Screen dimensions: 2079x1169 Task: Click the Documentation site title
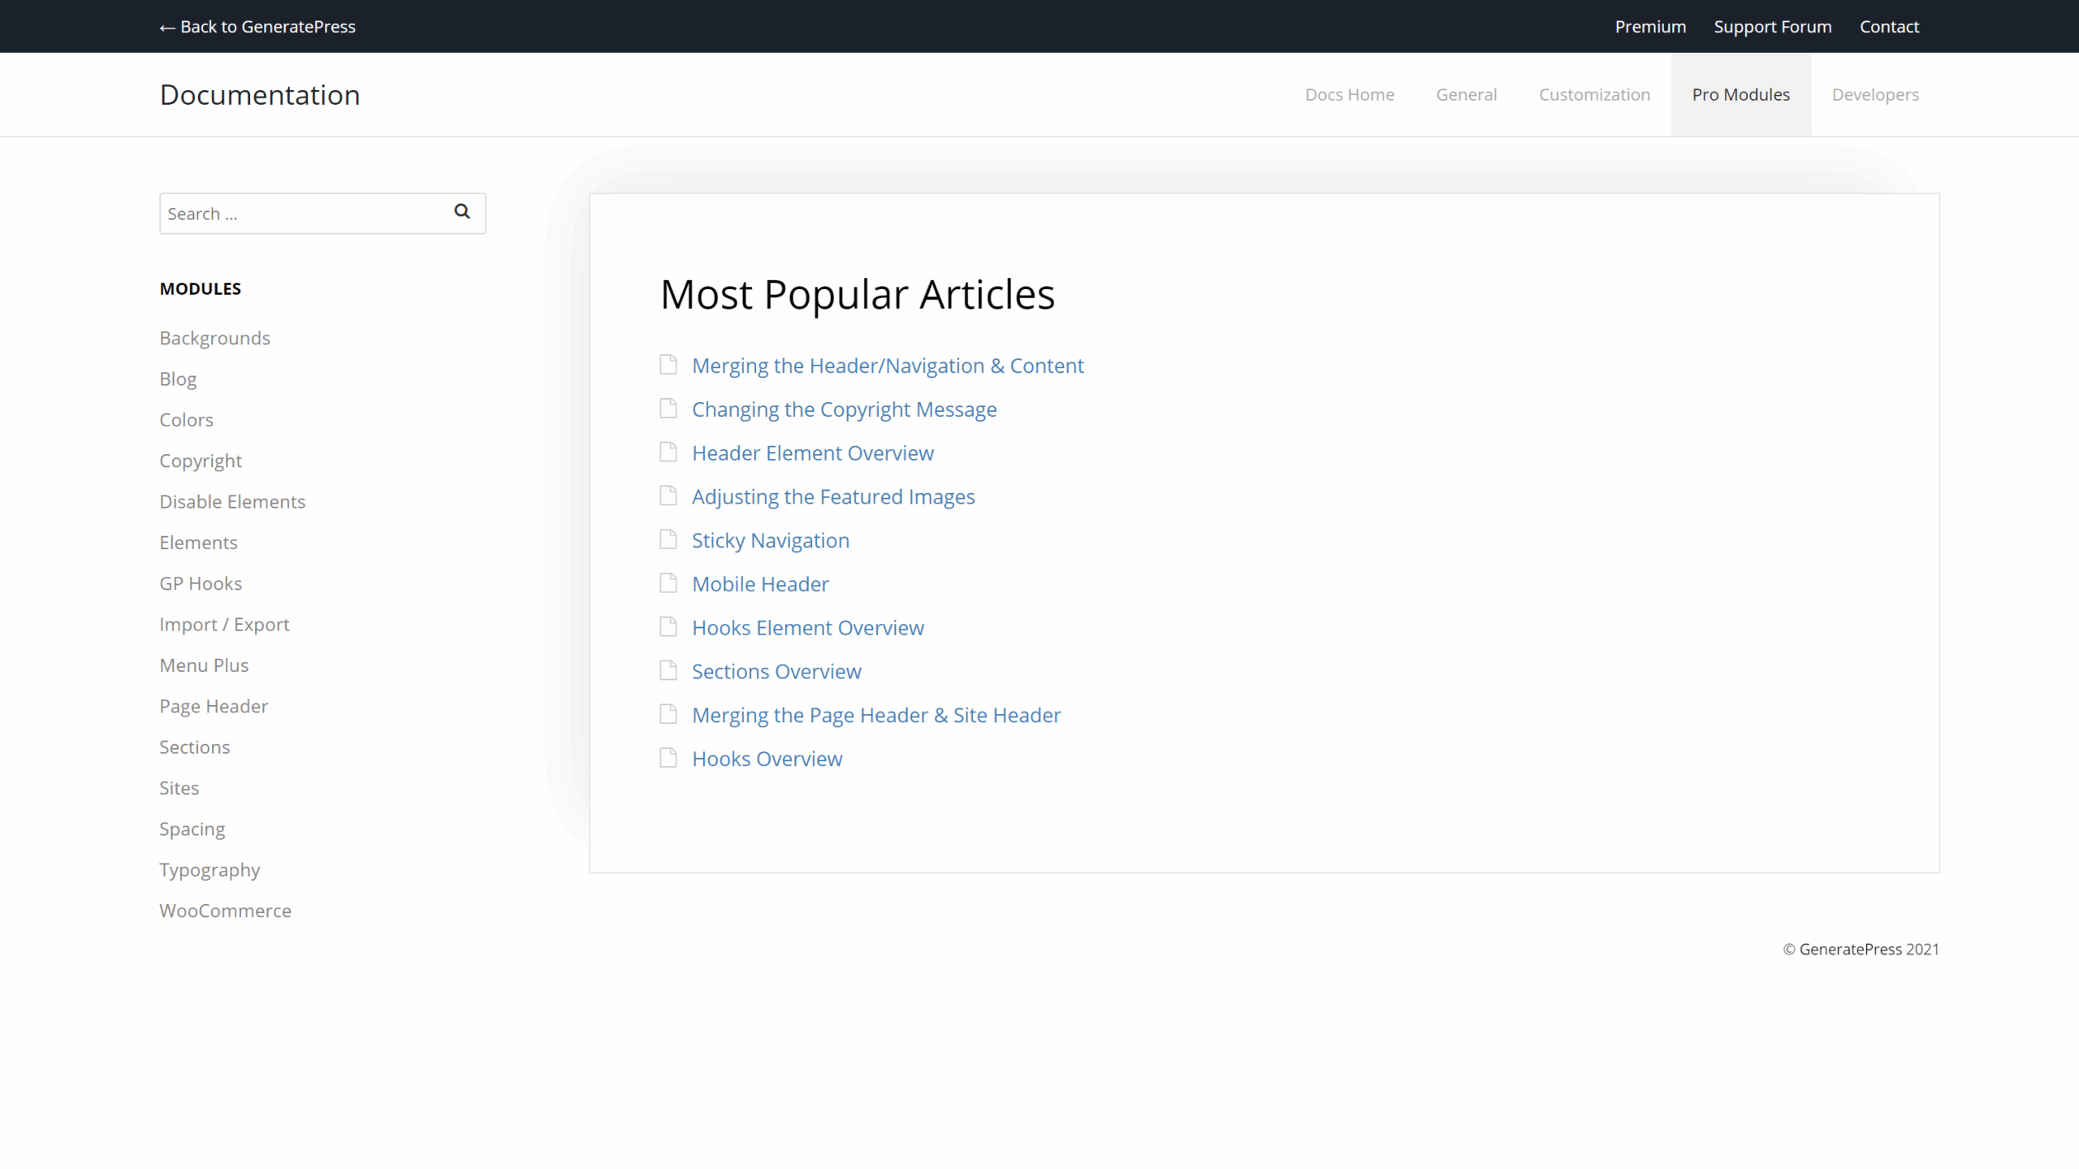coord(260,95)
